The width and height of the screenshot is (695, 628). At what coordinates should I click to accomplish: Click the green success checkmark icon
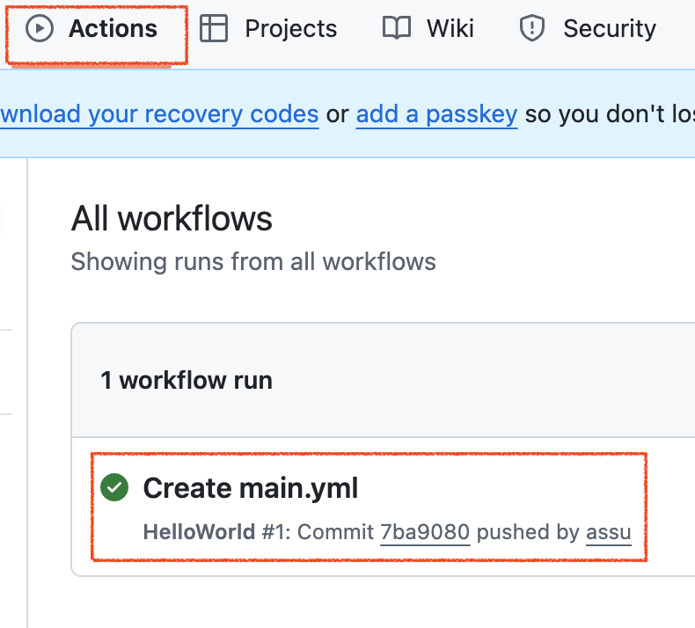pos(114,487)
